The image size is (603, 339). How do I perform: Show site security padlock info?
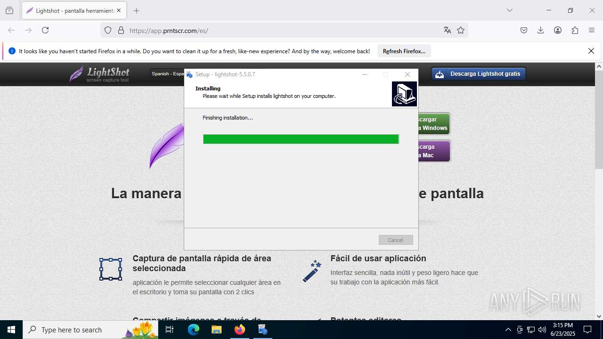tap(121, 30)
